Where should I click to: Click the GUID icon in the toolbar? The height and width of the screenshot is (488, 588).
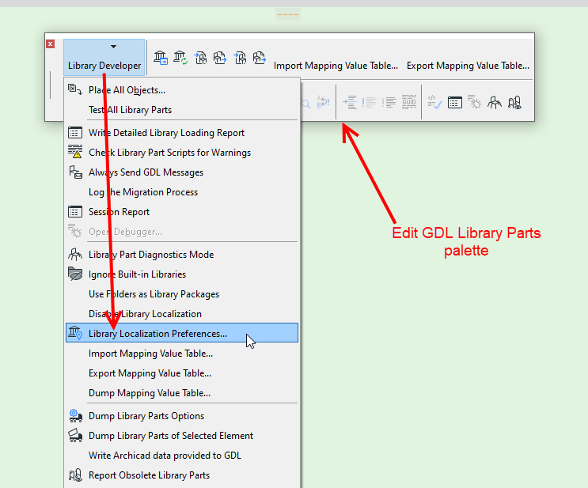(408, 102)
